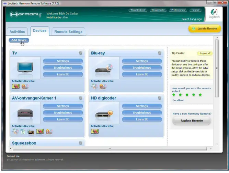229x173 pixels.
Task: Click the Replace Remote button
Action: click(x=192, y=121)
